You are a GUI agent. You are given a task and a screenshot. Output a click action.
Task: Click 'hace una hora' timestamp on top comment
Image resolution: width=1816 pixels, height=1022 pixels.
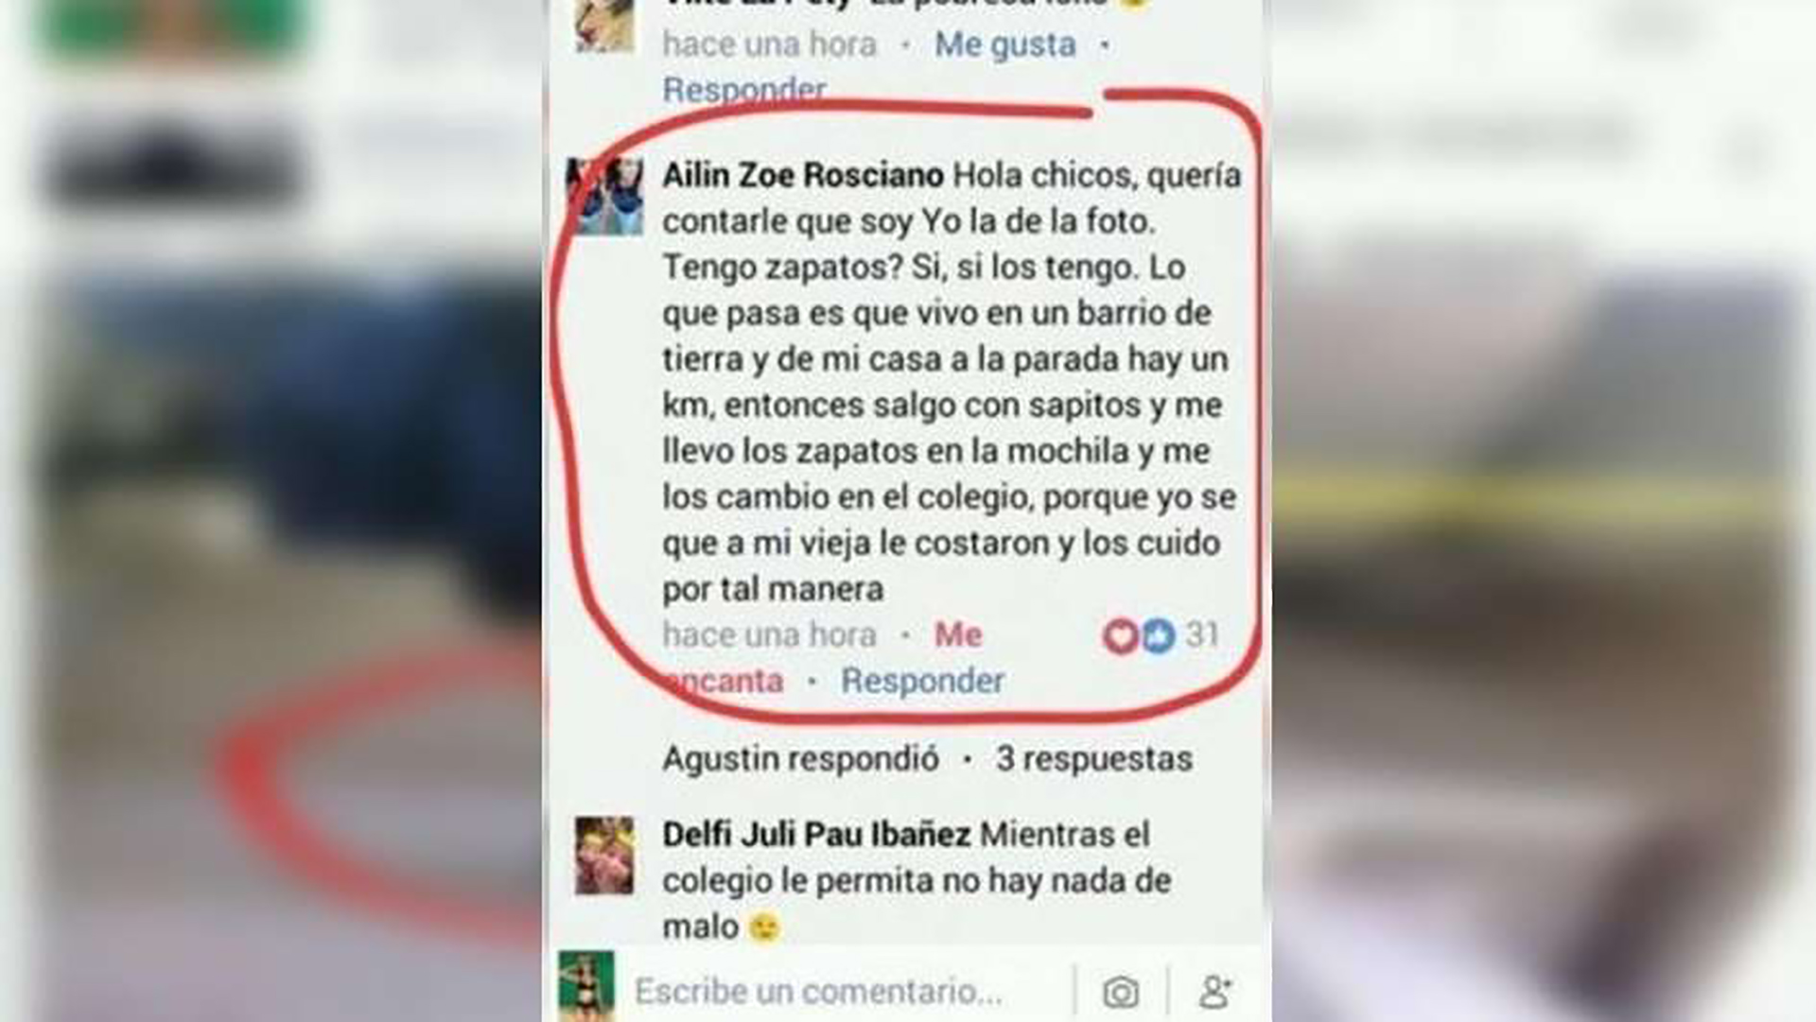click(770, 44)
